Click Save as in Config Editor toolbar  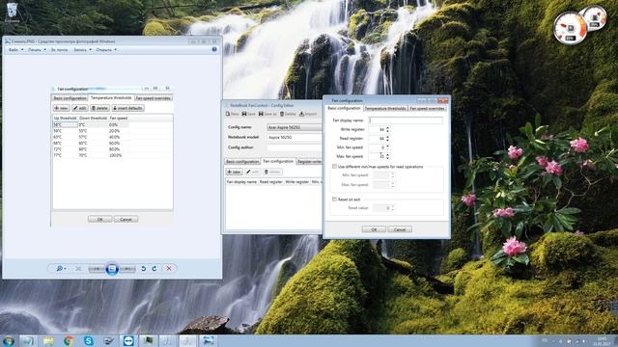pyautogui.click(x=267, y=114)
